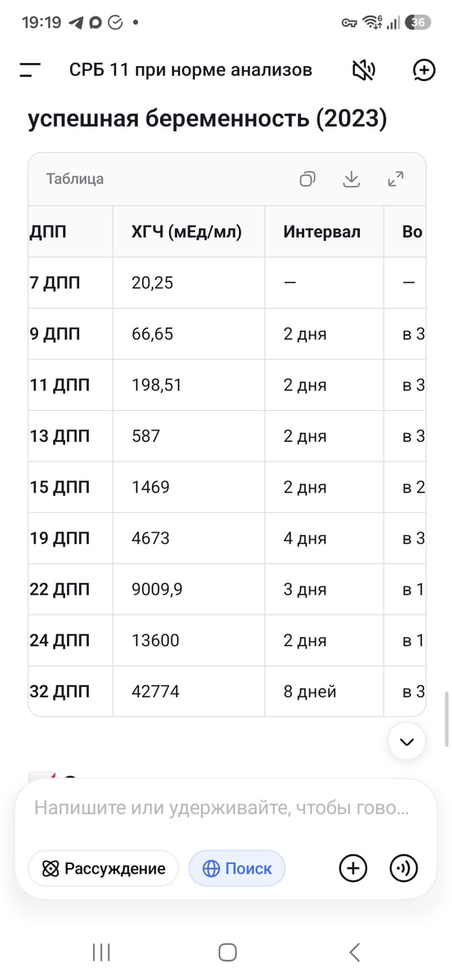Start a new chat with plus bubble icon
452x980 pixels.
(x=423, y=70)
